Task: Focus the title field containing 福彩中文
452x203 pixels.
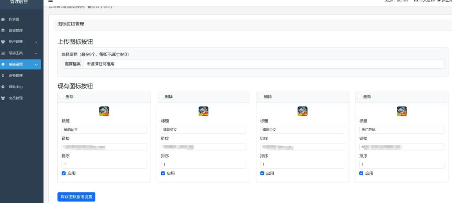Action: pyautogui.click(x=303, y=130)
